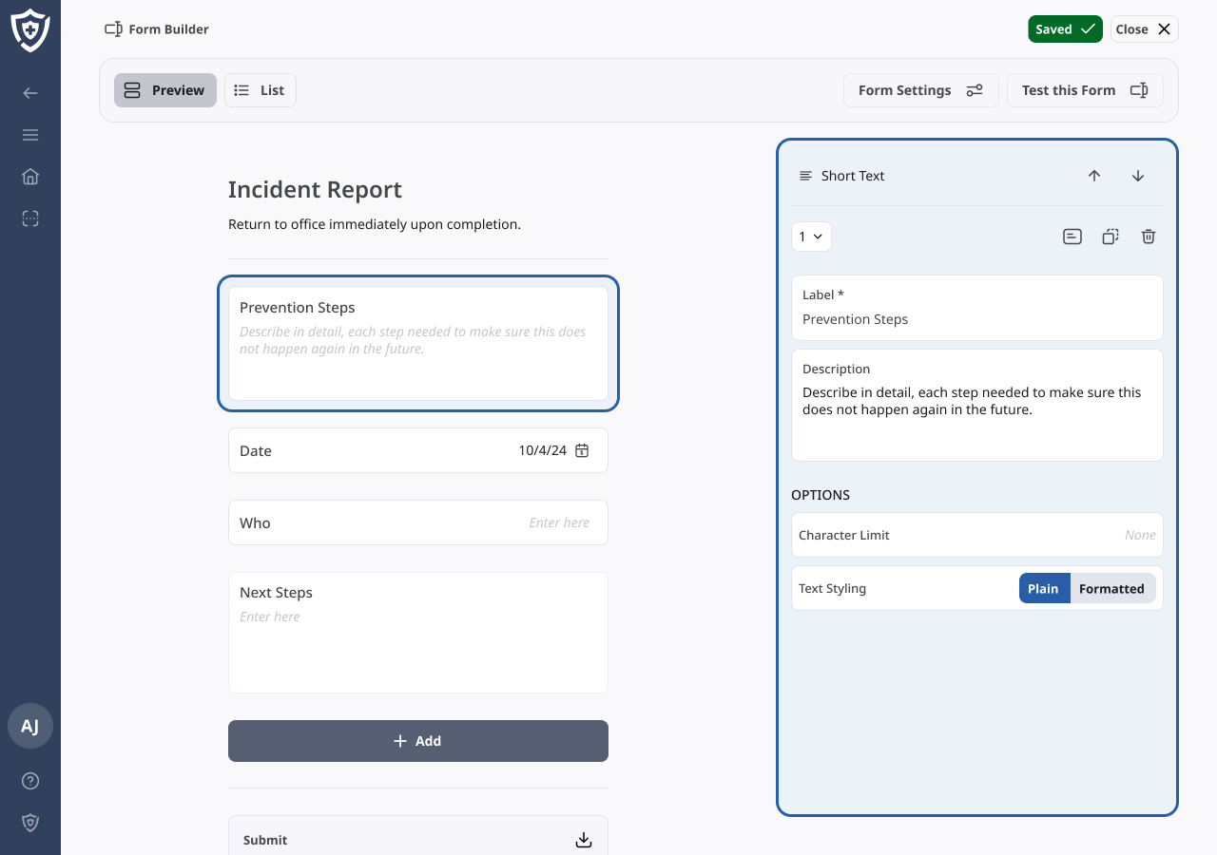1217x855 pixels.
Task: Click the comment card icon in field panel
Action: 1072,237
